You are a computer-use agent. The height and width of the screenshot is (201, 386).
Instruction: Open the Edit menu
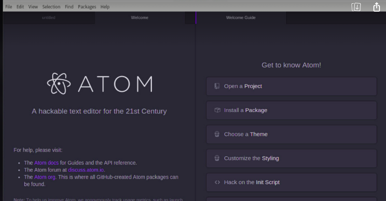click(x=20, y=7)
